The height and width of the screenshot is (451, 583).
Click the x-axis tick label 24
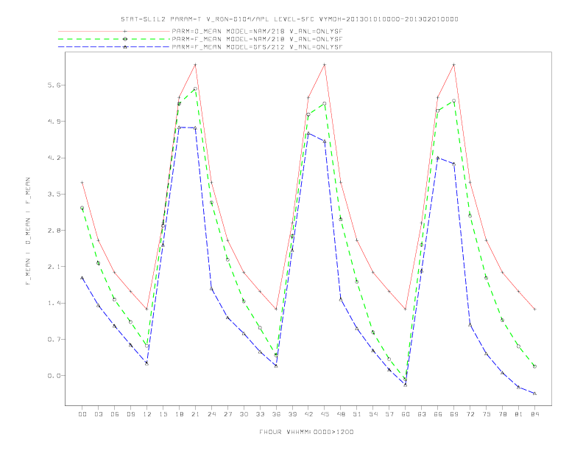(x=211, y=414)
